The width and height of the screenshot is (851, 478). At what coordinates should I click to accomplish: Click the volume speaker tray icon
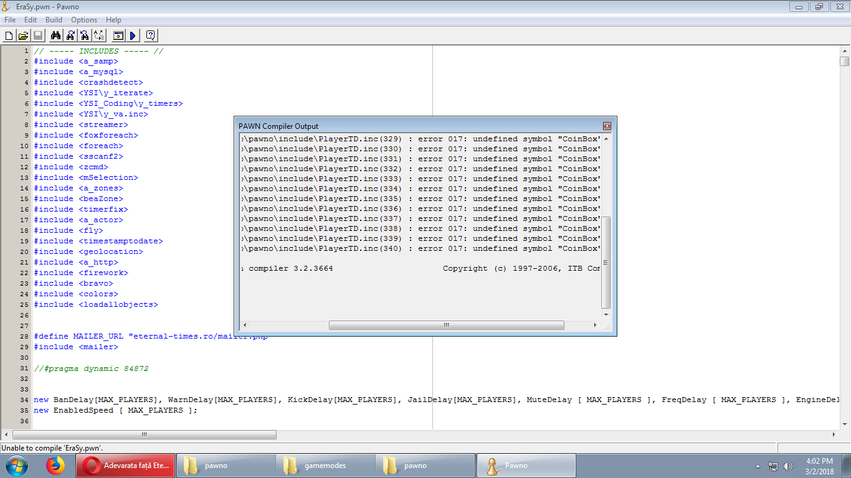point(788,466)
